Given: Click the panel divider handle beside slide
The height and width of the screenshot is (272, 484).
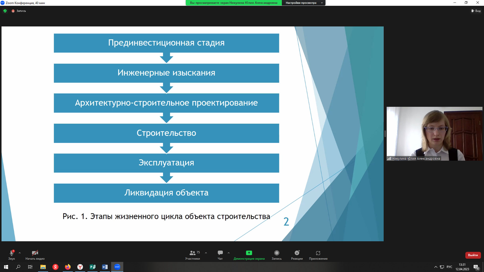Looking at the screenshot, I should click(x=385, y=134).
